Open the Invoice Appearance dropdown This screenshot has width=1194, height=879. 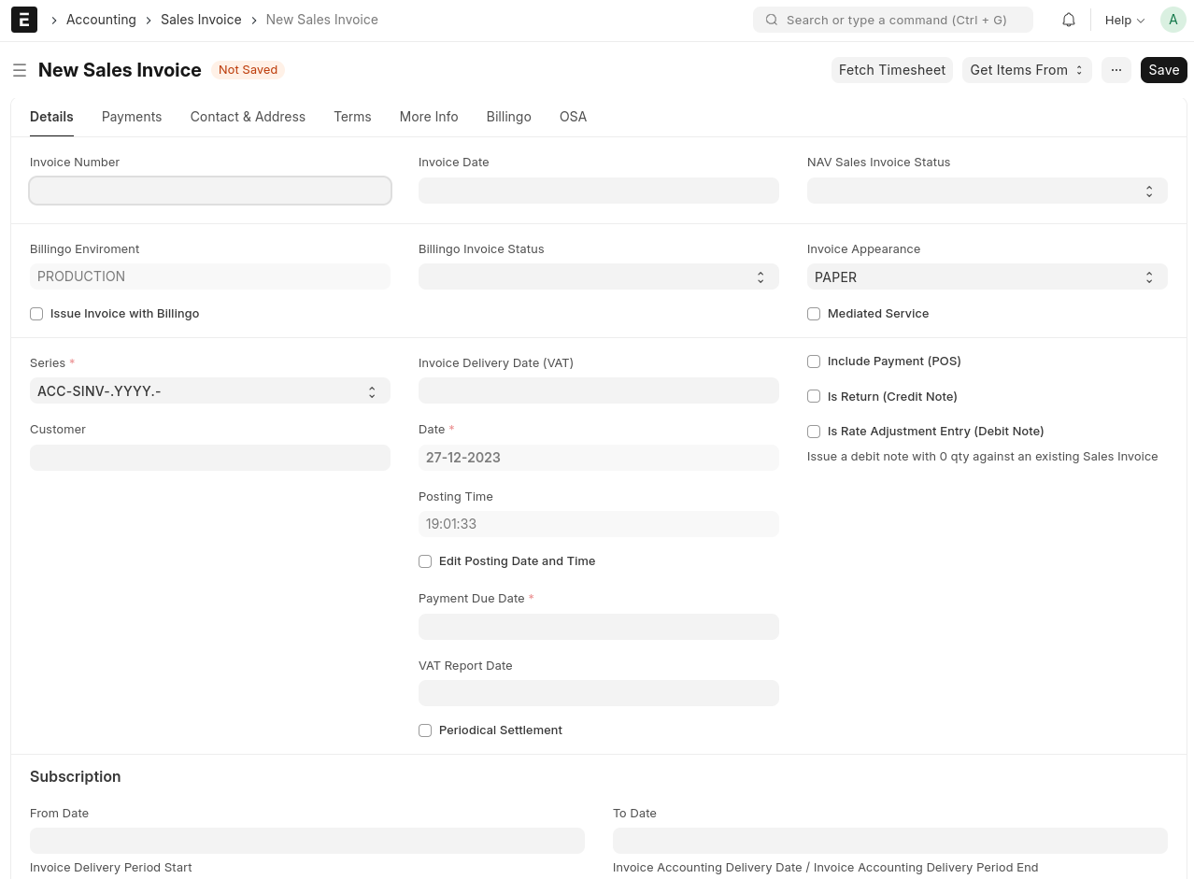[987, 277]
